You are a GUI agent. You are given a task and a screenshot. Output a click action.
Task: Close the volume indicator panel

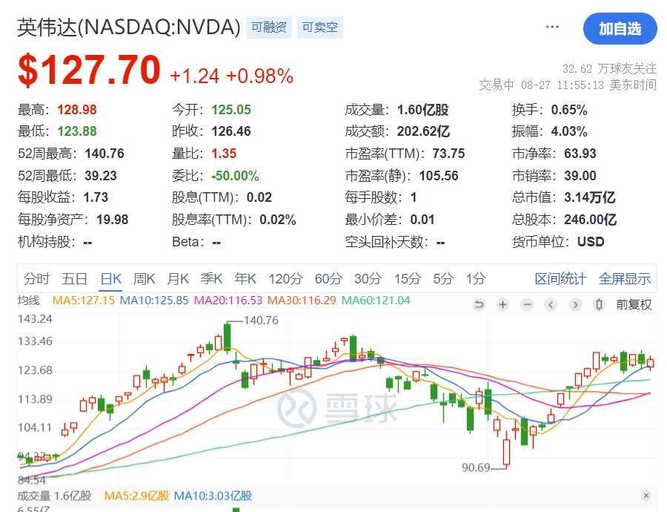click(646, 496)
